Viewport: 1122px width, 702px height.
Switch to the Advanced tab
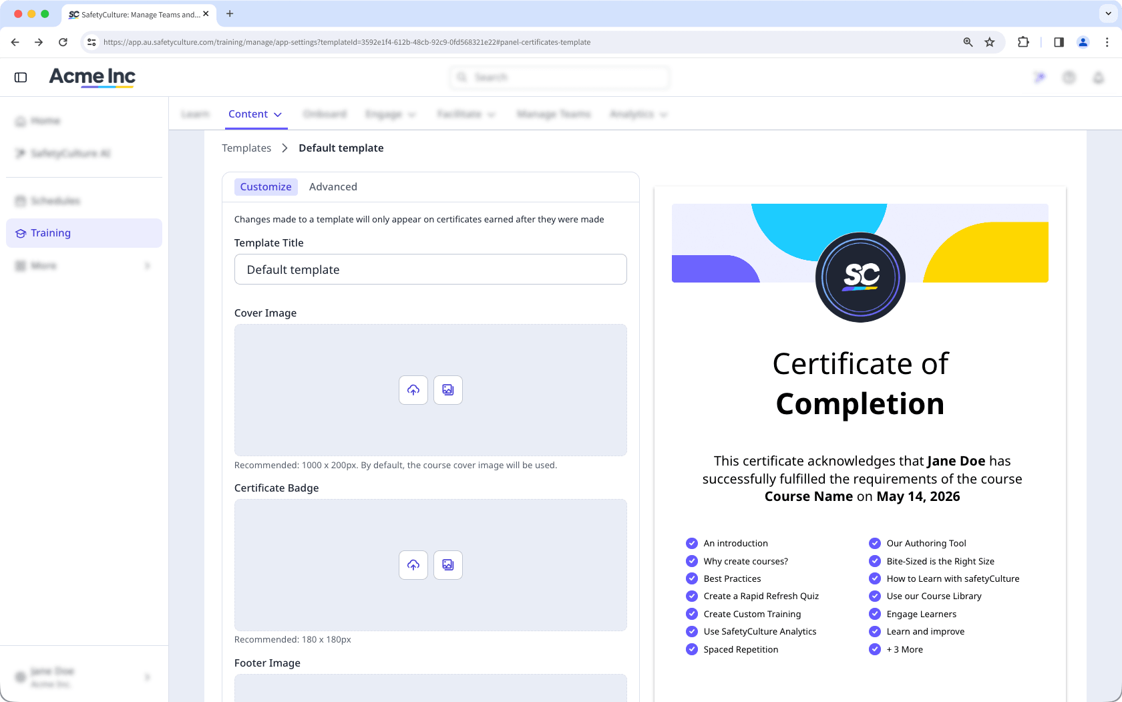click(x=333, y=187)
